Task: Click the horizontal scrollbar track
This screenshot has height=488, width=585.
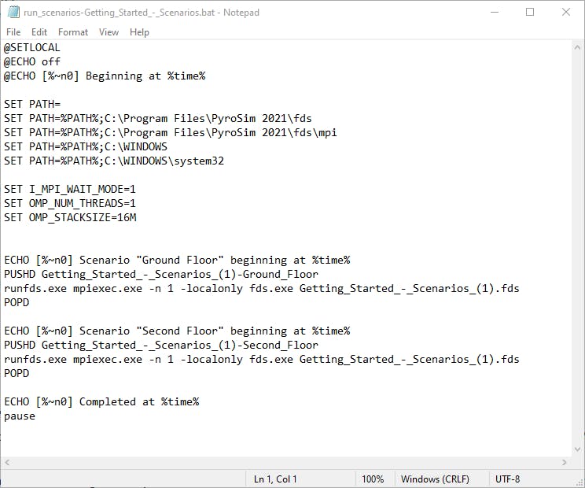Action: (283, 463)
